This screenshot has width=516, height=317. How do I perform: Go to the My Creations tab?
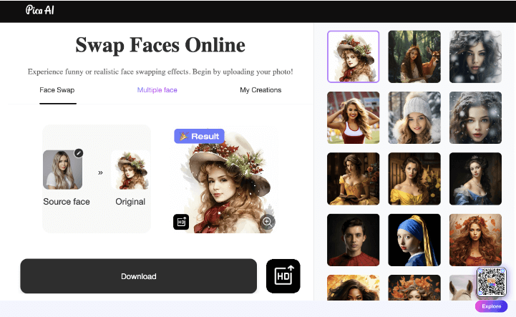tap(261, 90)
